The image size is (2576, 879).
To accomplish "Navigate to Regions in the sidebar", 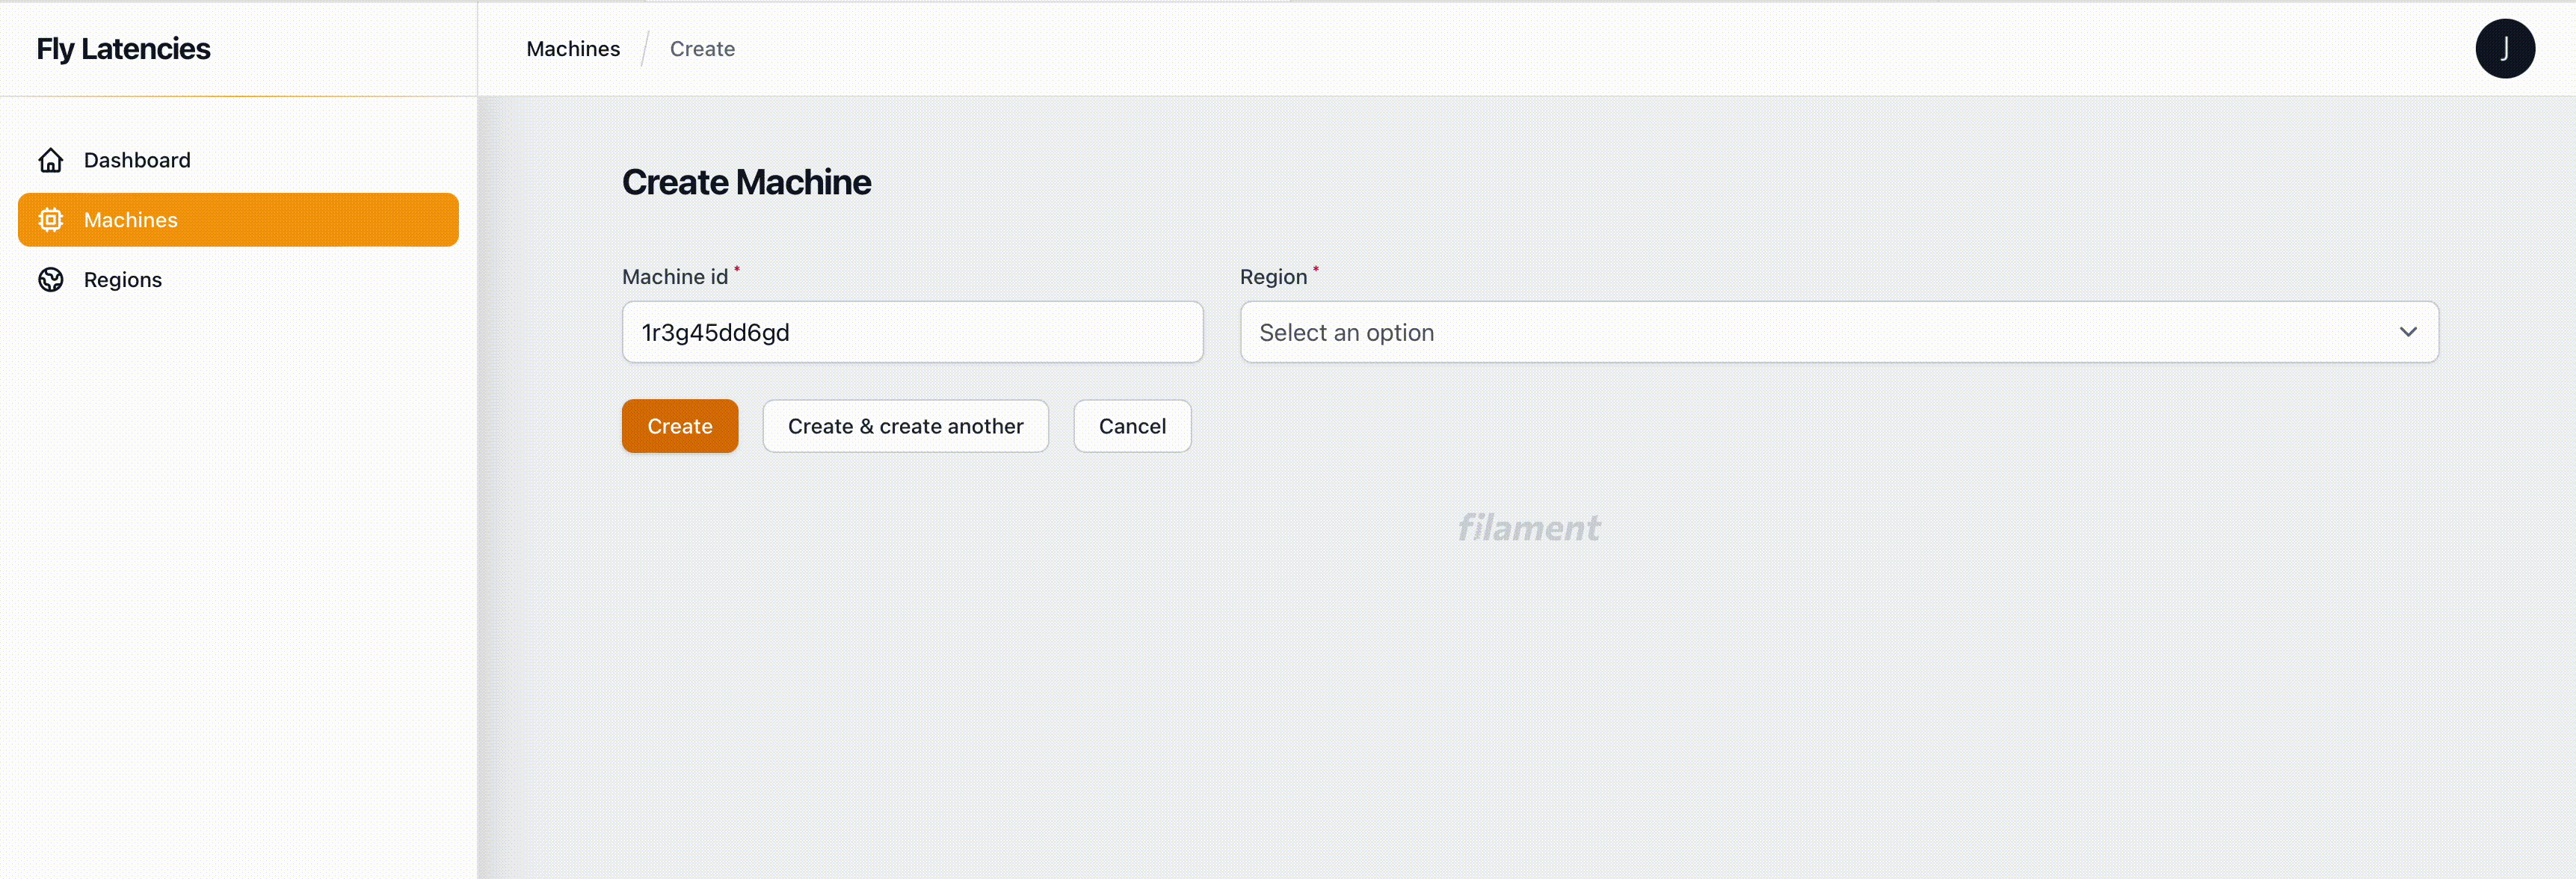I will click(123, 280).
